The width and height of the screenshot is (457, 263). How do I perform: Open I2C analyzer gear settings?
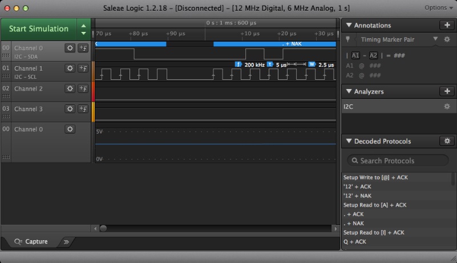click(x=447, y=107)
